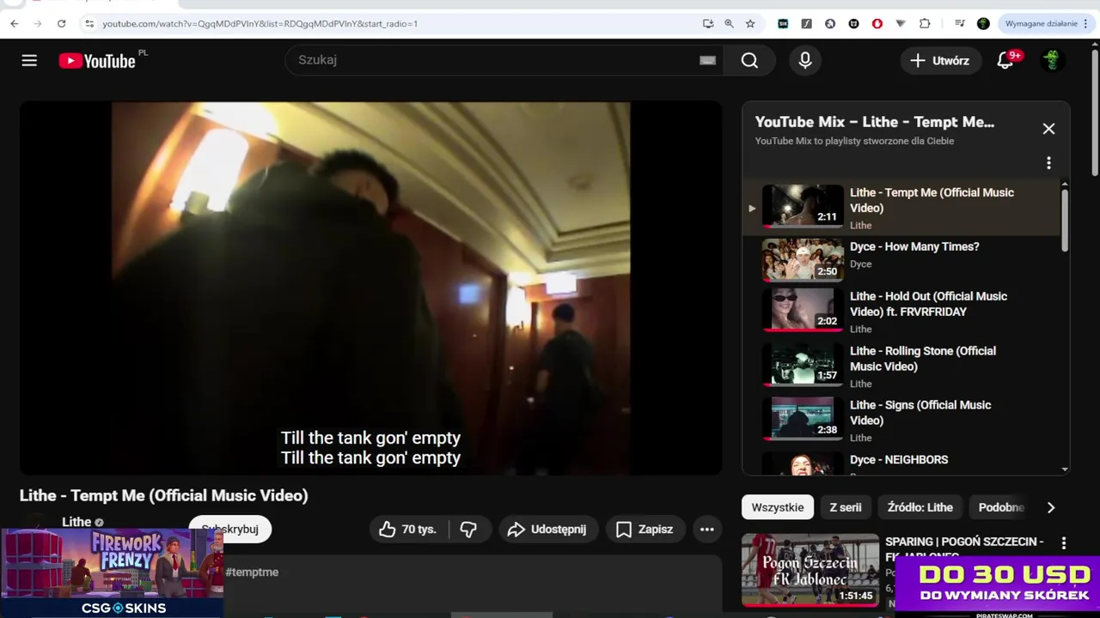Reload the page

click(x=61, y=23)
